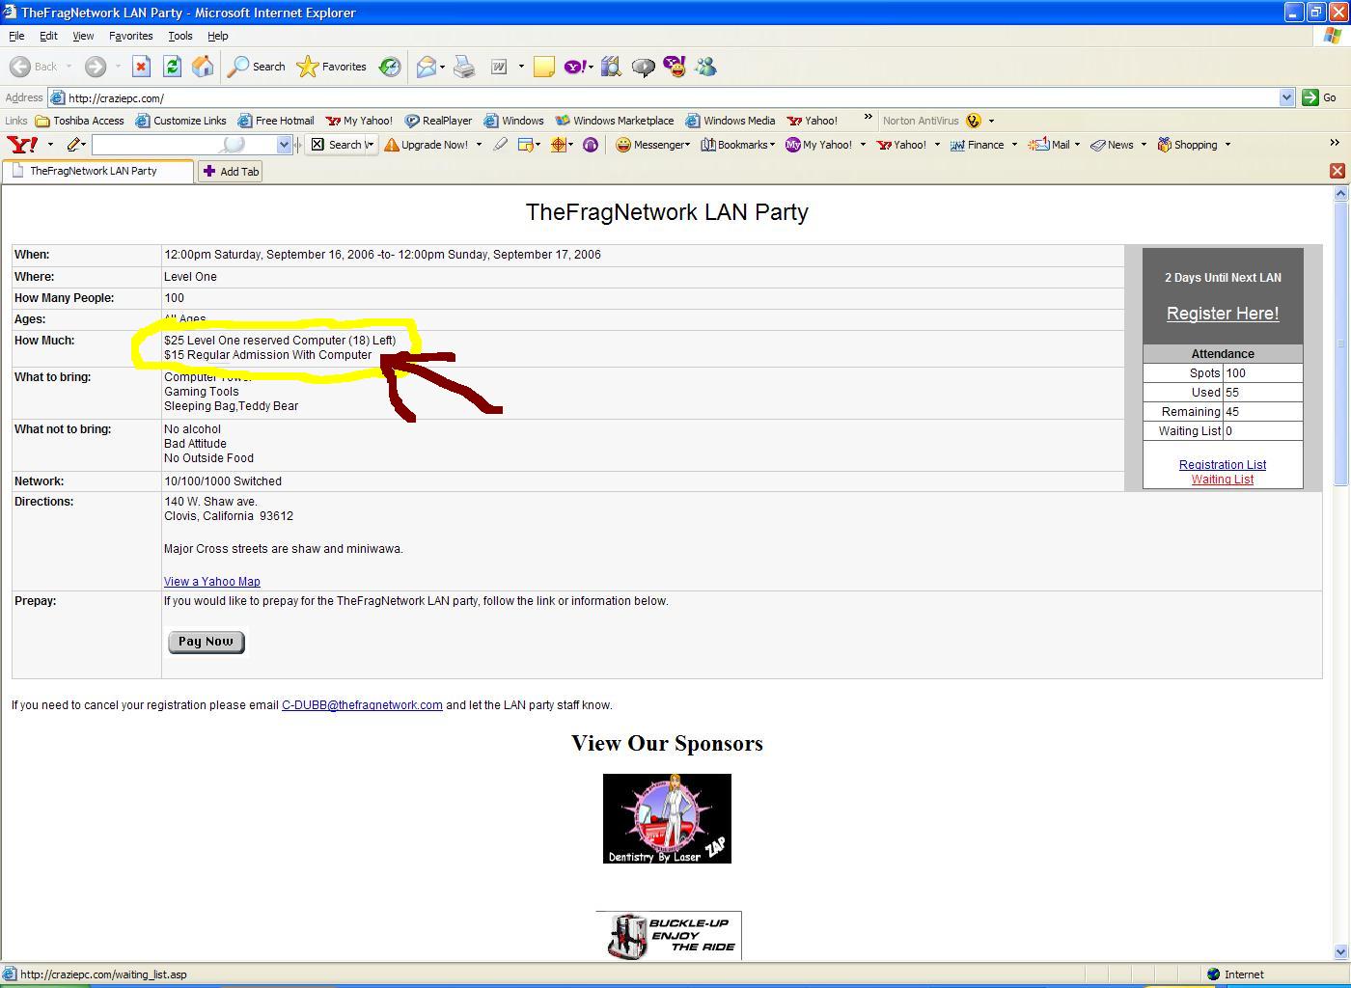This screenshot has width=1351, height=988.
Task: Open the History clock icon
Action: [x=390, y=67]
